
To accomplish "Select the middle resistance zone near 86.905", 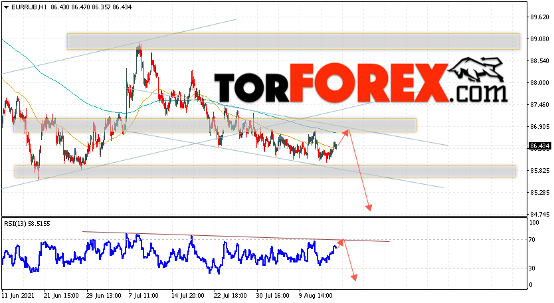I will click(x=215, y=125).
